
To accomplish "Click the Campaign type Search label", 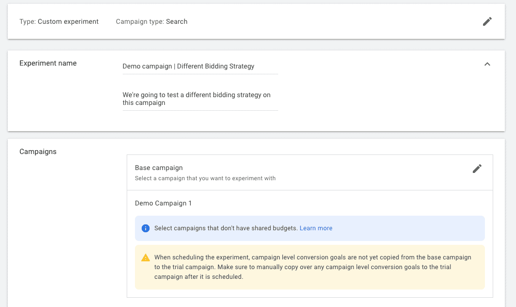I will click(151, 21).
